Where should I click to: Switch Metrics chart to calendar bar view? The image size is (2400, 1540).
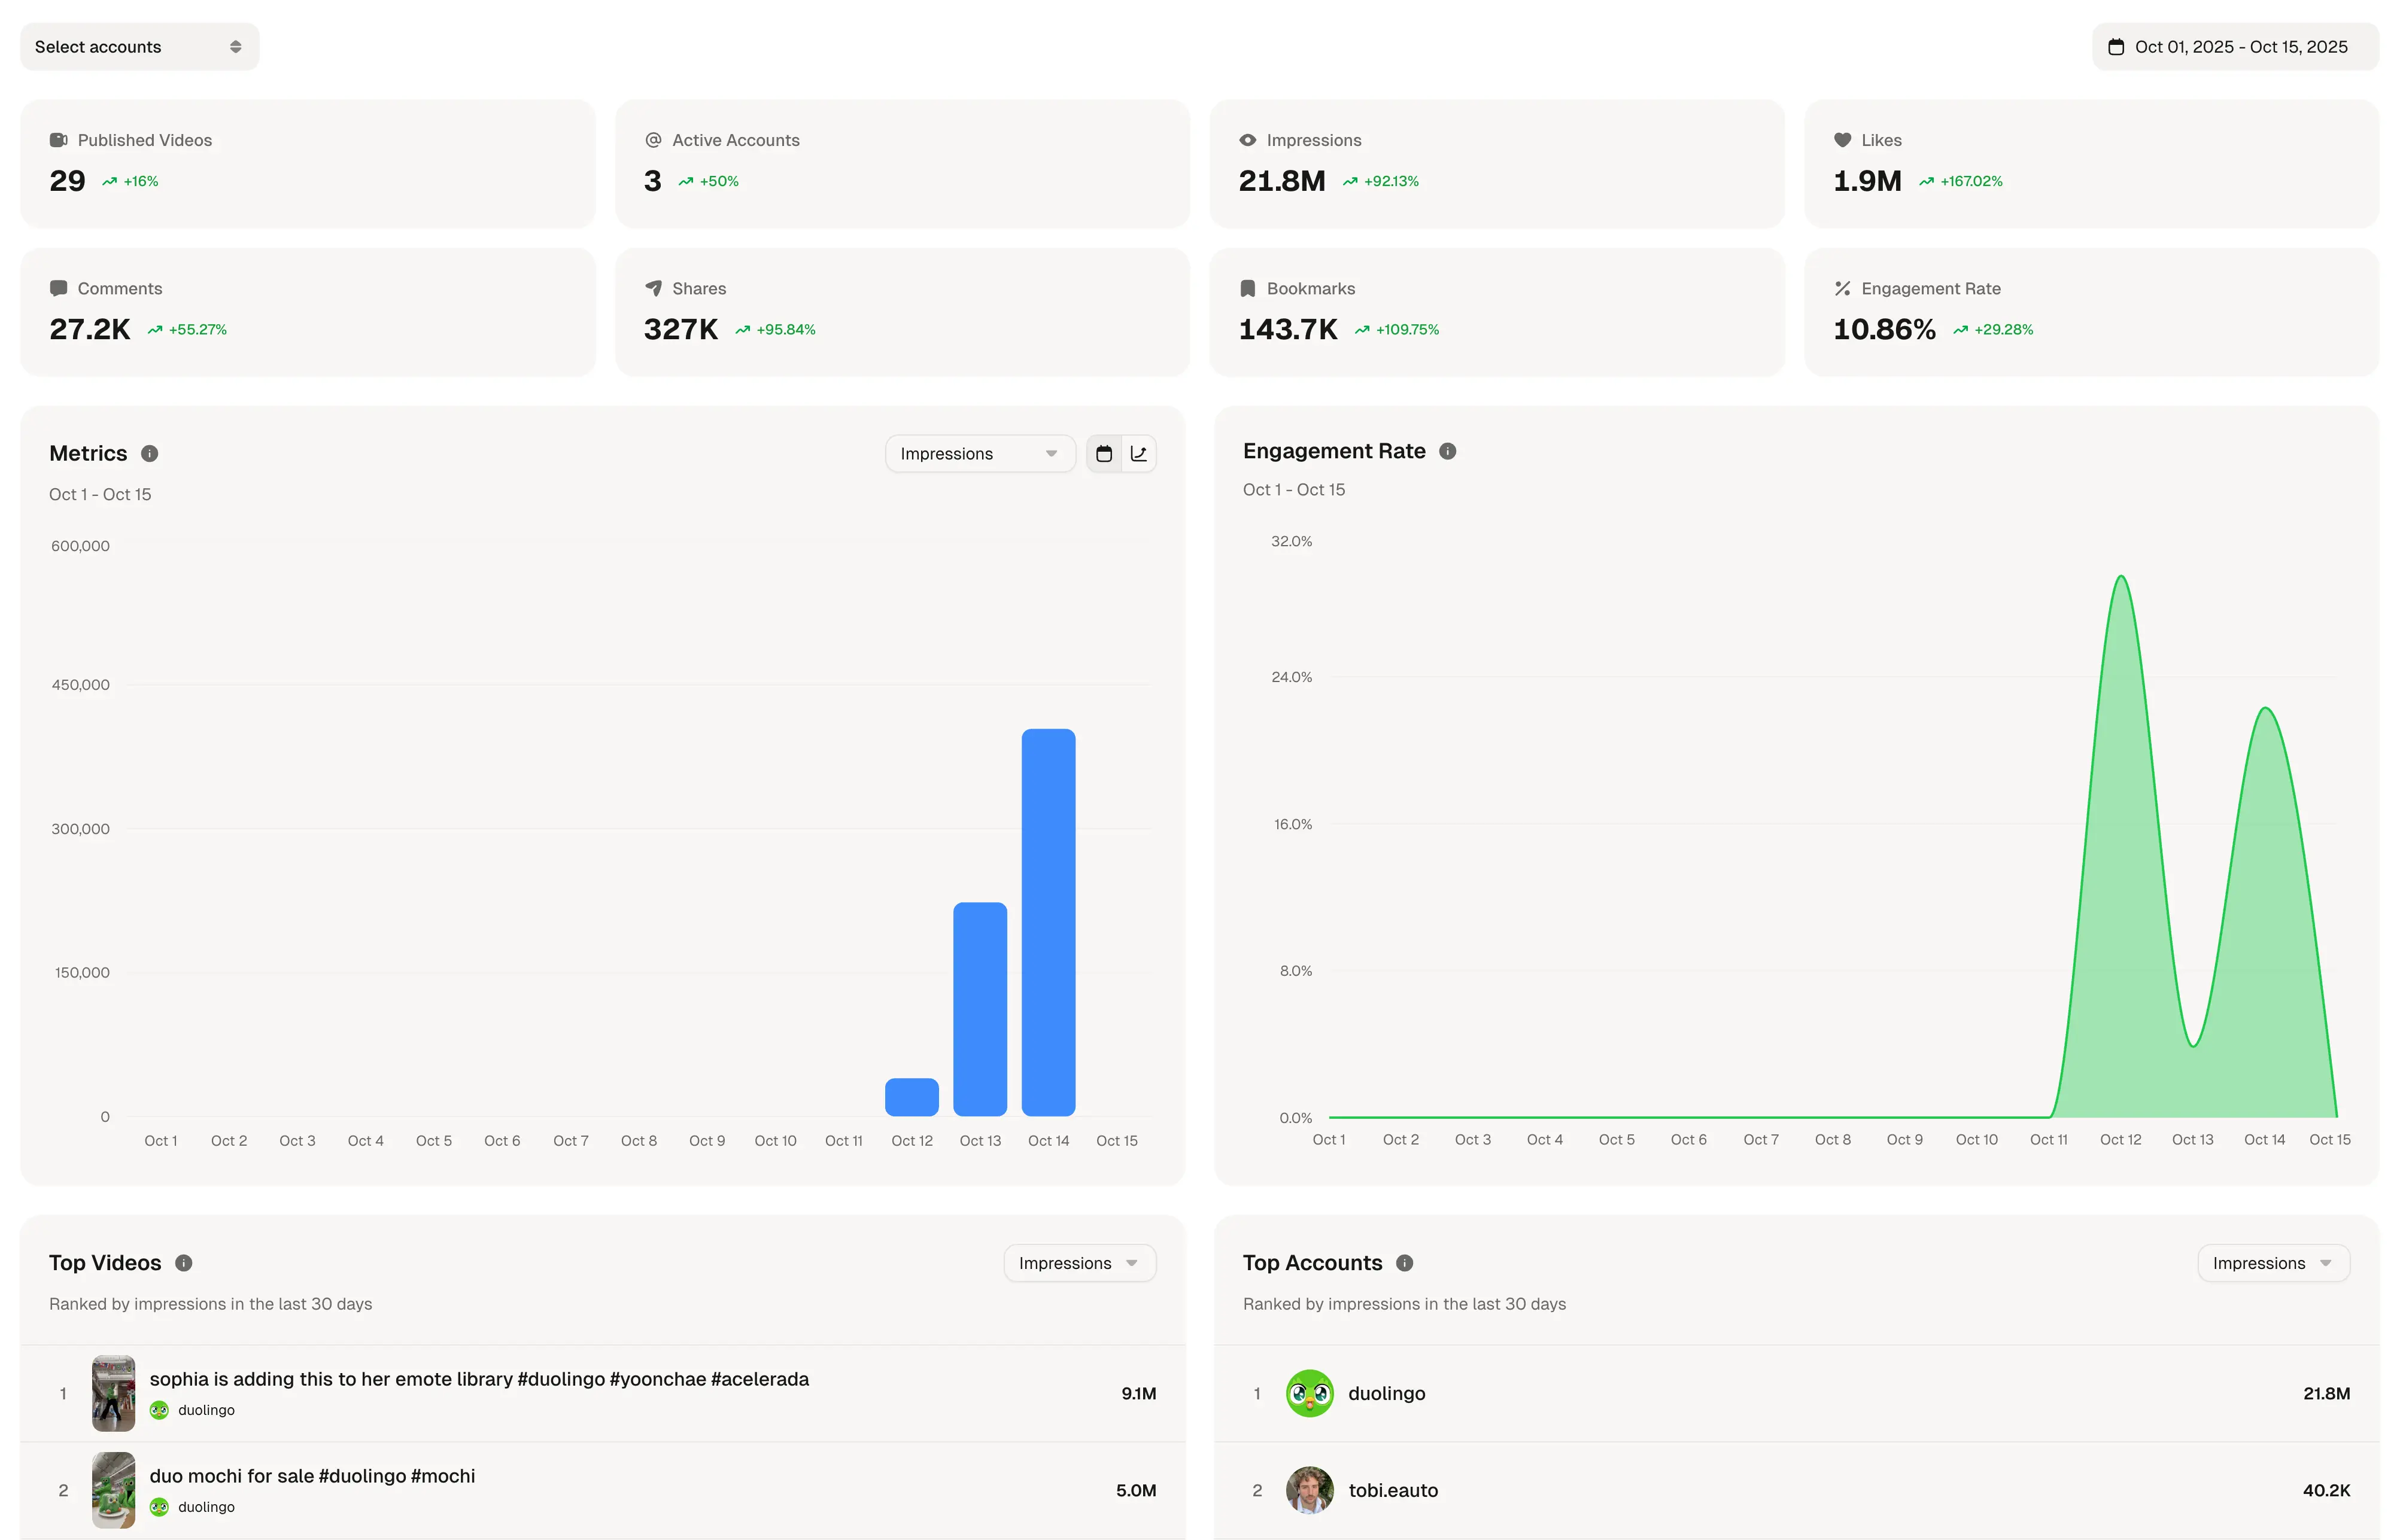click(x=1104, y=454)
